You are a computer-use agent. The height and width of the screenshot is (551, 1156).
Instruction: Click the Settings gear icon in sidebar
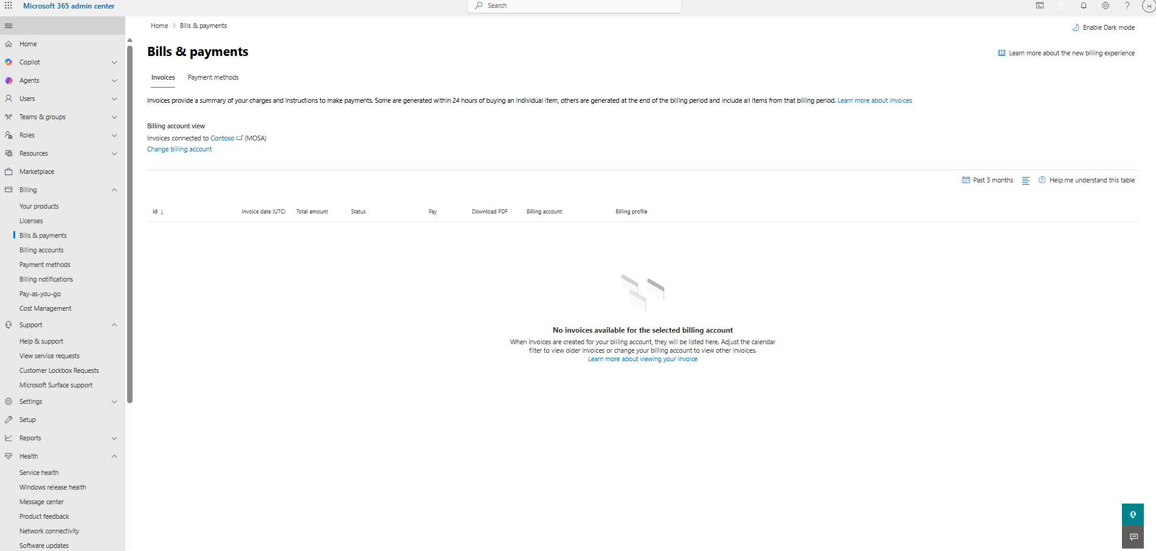pos(9,401)
